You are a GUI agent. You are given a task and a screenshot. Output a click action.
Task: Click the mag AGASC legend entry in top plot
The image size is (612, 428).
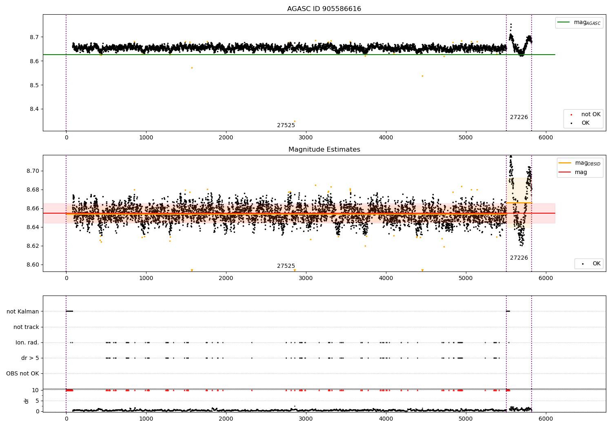pos(579,22)
